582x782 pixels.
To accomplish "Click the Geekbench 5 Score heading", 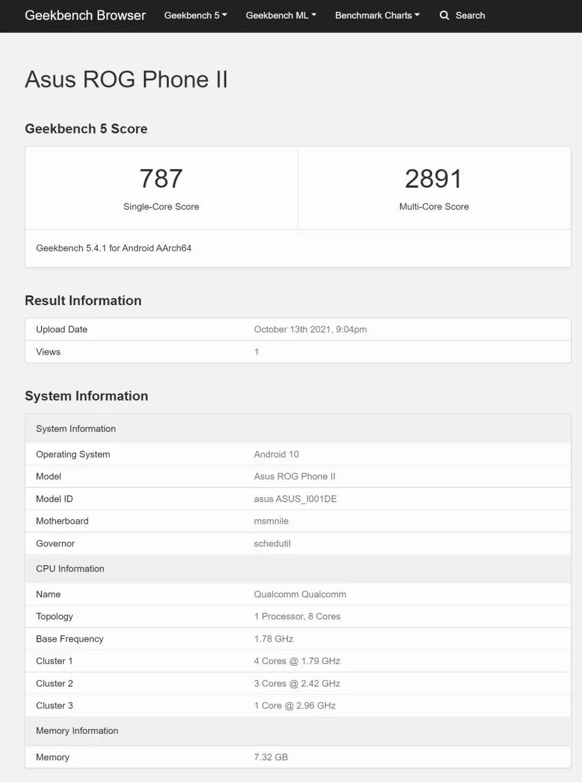I will [x=86, y=129].
